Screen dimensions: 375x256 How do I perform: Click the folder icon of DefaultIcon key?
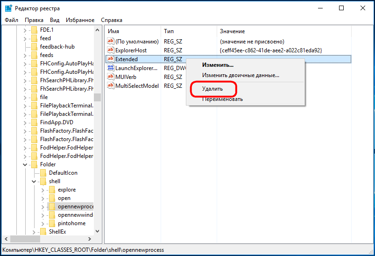[43, 173]
